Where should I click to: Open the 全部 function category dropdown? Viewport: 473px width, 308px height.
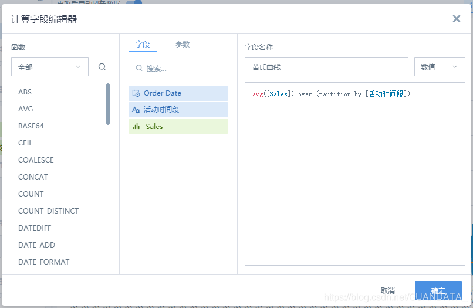pyautogui.click(x=50, y=67)
